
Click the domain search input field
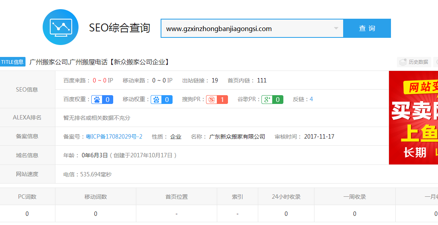(247, 29)
